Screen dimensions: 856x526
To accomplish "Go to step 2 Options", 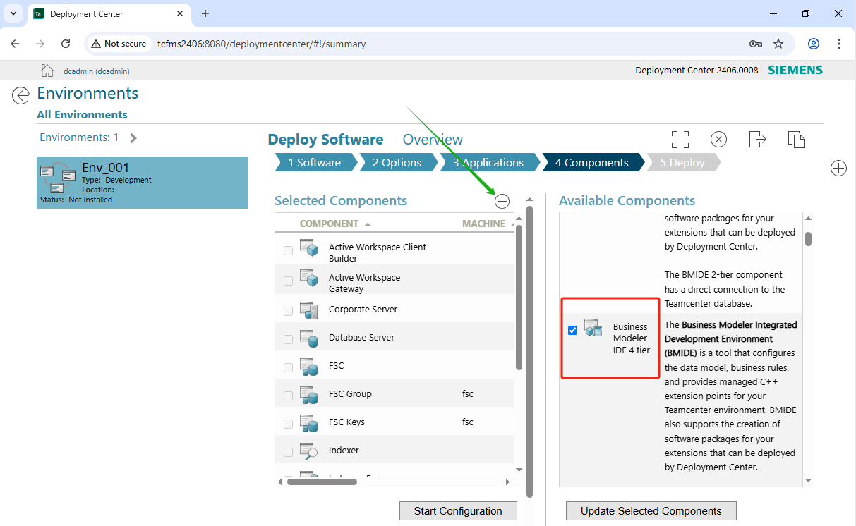I will [x=397, y=162].
